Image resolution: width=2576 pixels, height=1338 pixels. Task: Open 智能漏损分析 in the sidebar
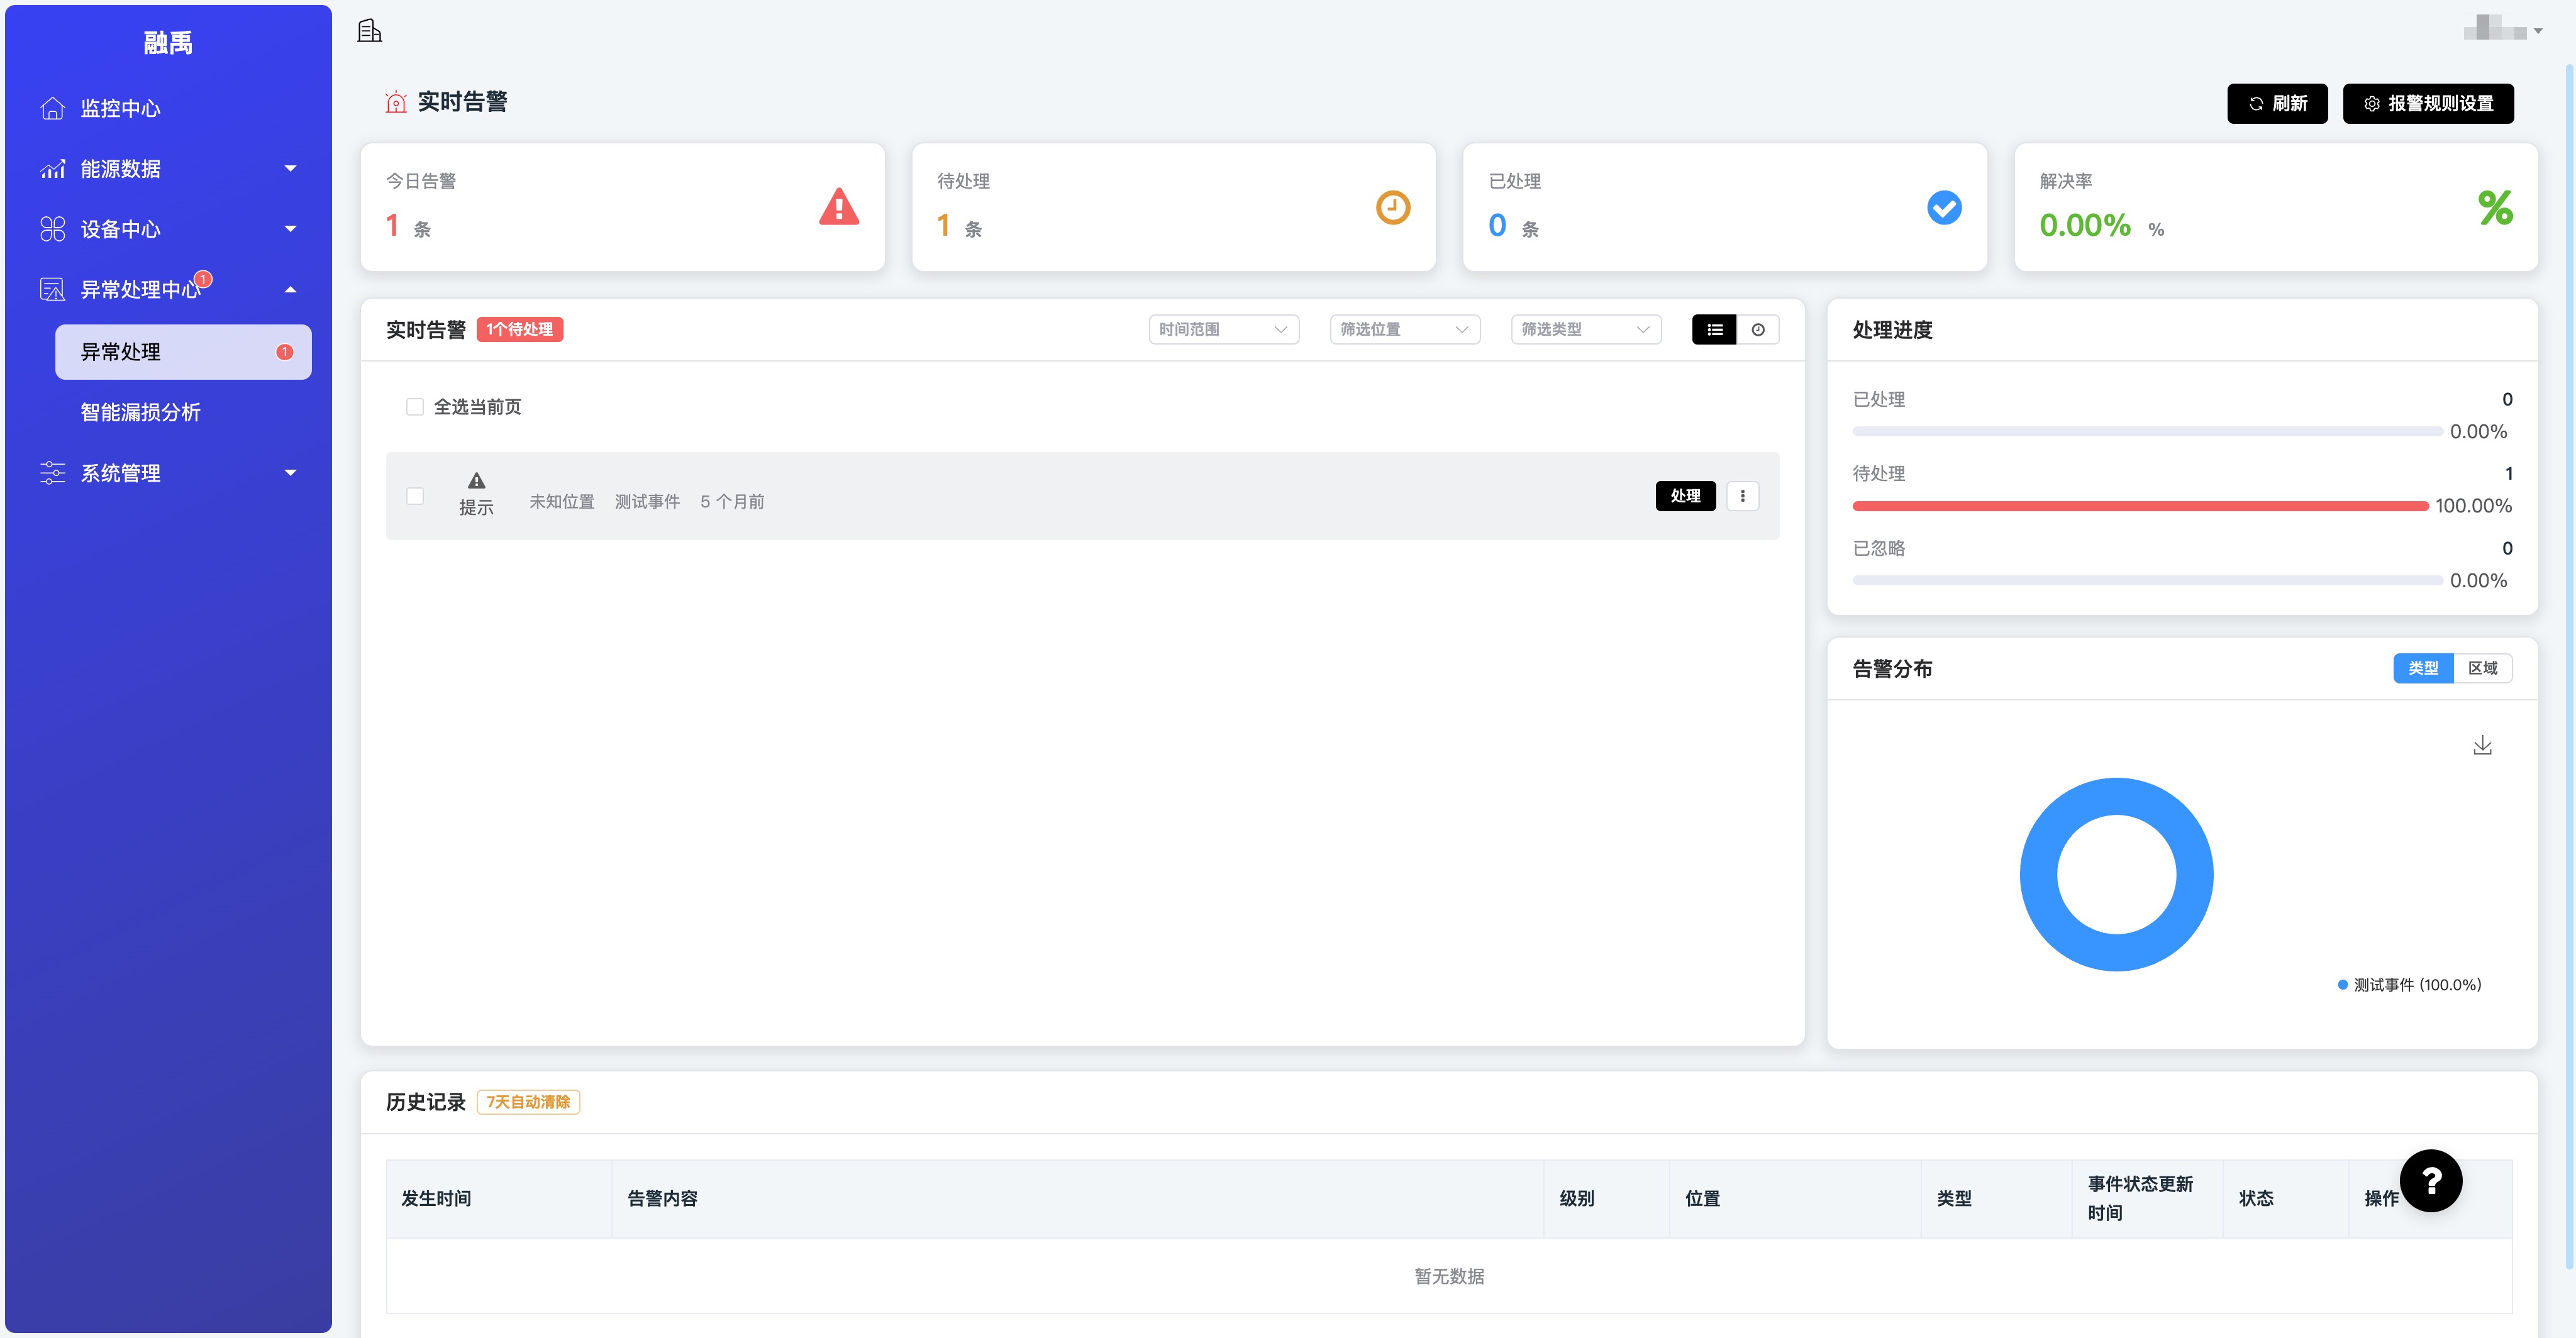(140, 412)
